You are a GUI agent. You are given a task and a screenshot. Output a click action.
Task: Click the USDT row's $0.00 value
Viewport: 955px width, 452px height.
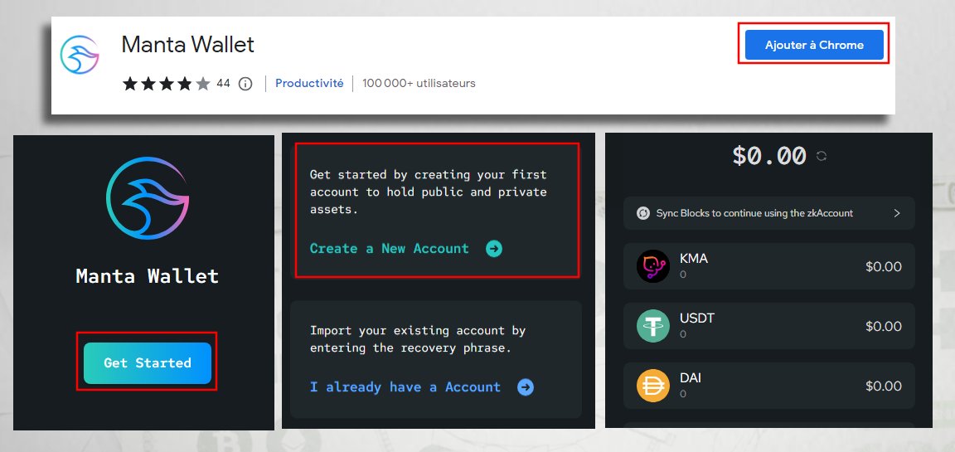coord(884,327)
